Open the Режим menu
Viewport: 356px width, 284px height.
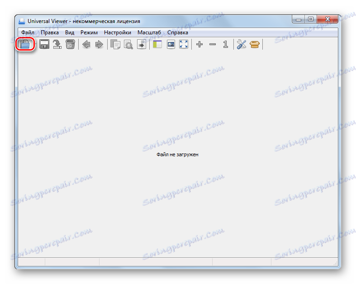[89, 33]
